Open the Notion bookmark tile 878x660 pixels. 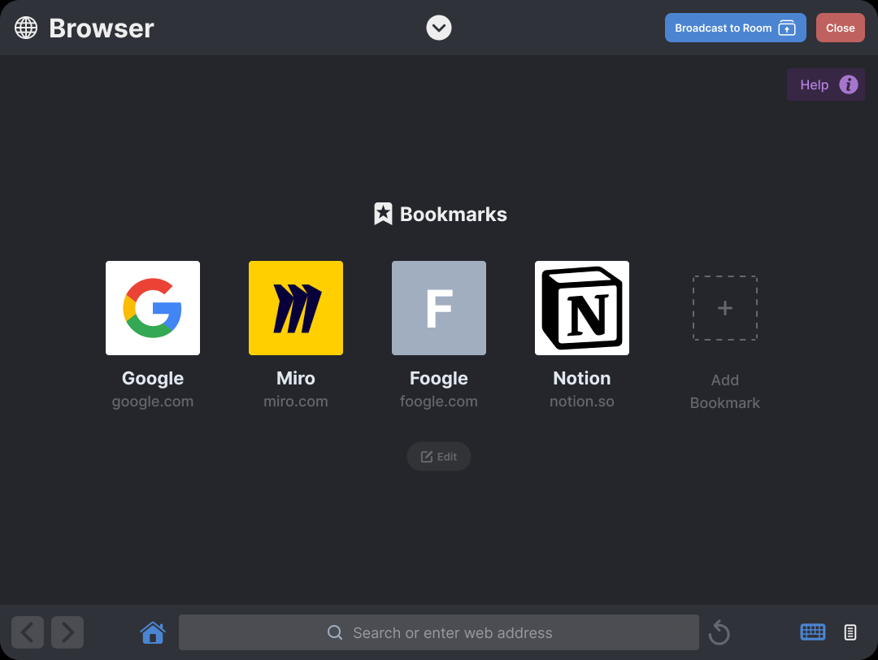pos(582,308)
